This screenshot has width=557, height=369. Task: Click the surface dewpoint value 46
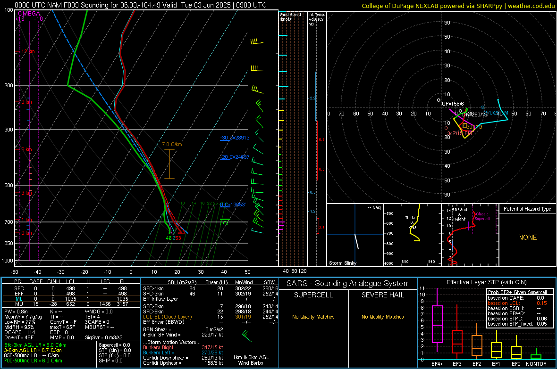(x=169, y=238)
